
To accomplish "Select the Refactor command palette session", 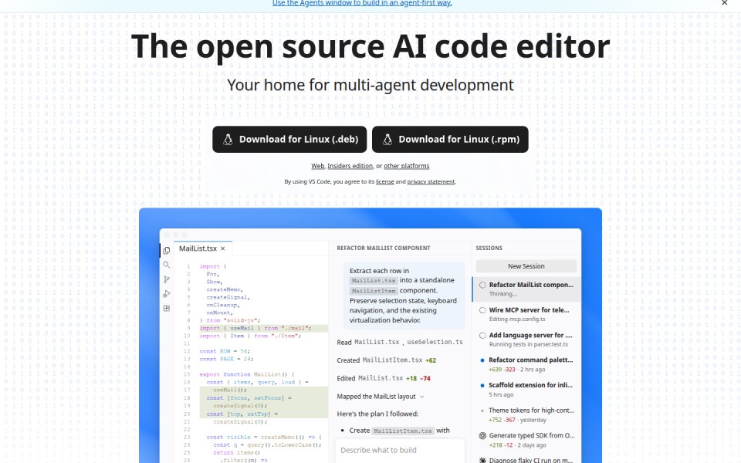I will tap(526, 364).
